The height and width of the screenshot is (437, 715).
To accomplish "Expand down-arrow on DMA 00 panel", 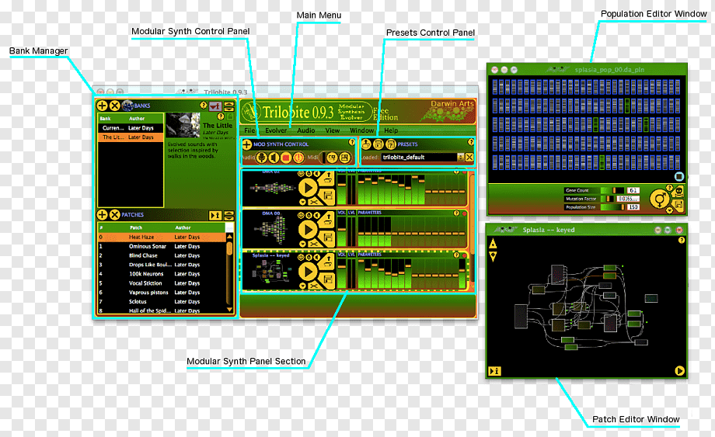I will (302, 244).
